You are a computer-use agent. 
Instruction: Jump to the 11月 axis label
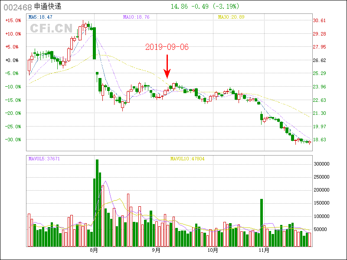point(264,250)
